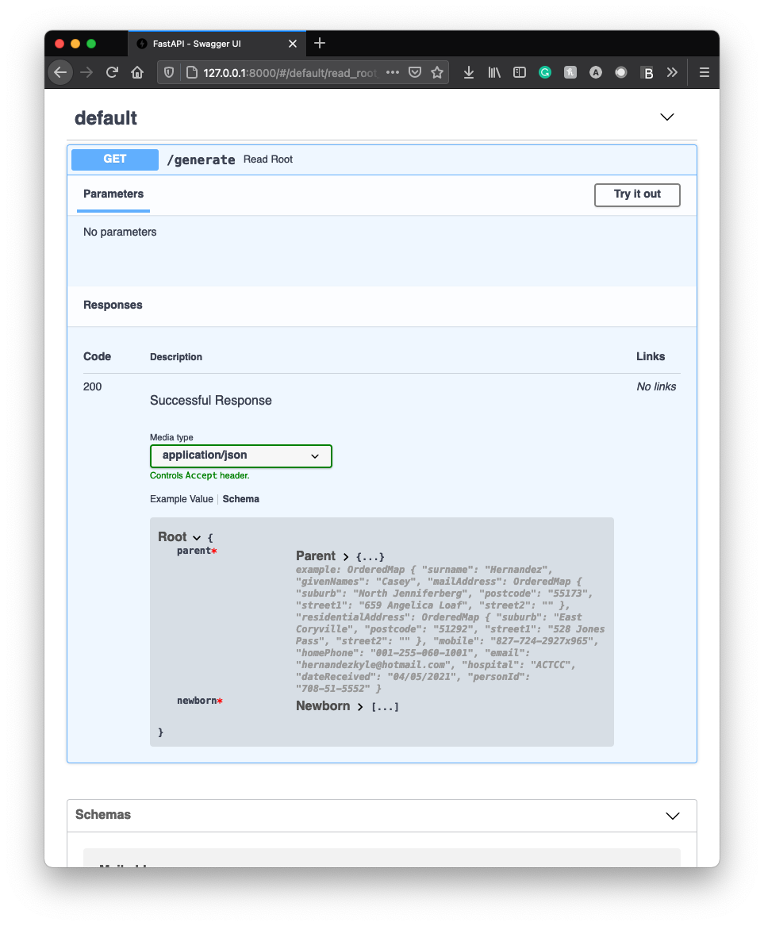
Task: Open the Library bookshelf icon
Action: 494,73
